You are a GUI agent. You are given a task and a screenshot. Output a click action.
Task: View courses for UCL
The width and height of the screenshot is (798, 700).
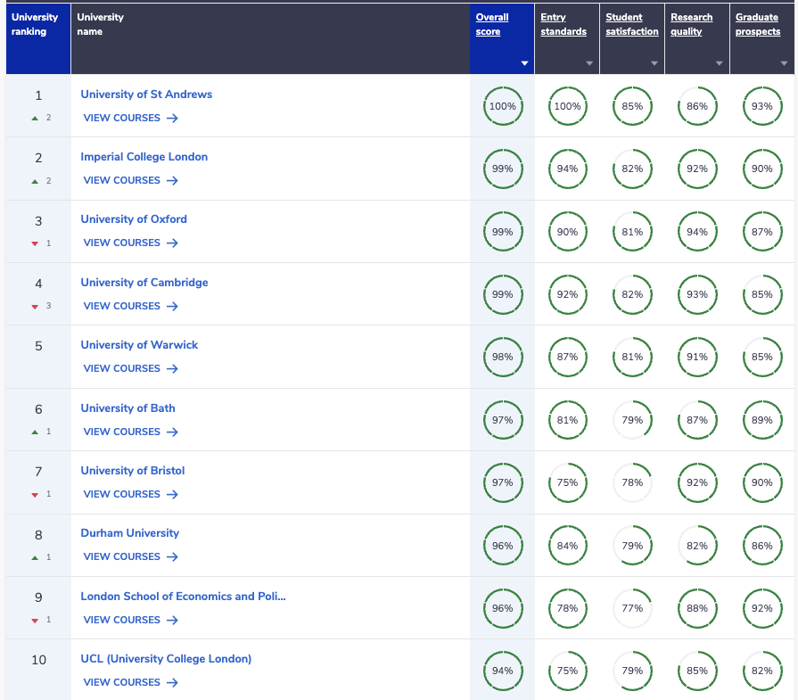point(131,683)
